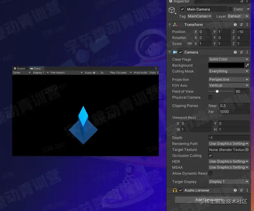The image size is (254, 211).
Task: Toggle Stats in Game view
Action: (152, 73)
